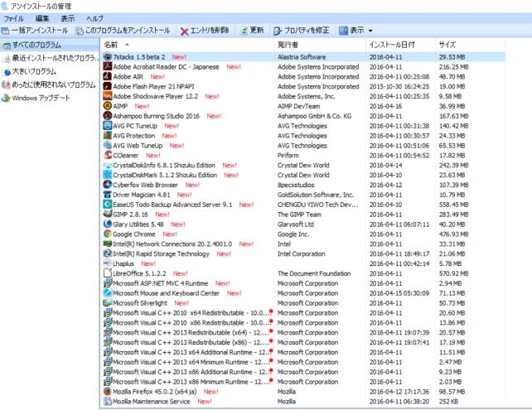Select めったに使用されないプログラム in sidebar
The image size is (532, 410).
tap(50, 84)
